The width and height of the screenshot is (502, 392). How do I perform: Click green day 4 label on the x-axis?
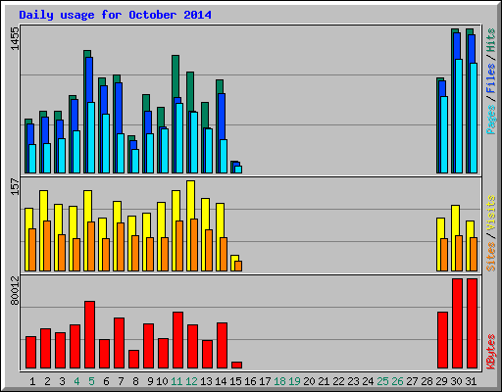coord(76,381)
